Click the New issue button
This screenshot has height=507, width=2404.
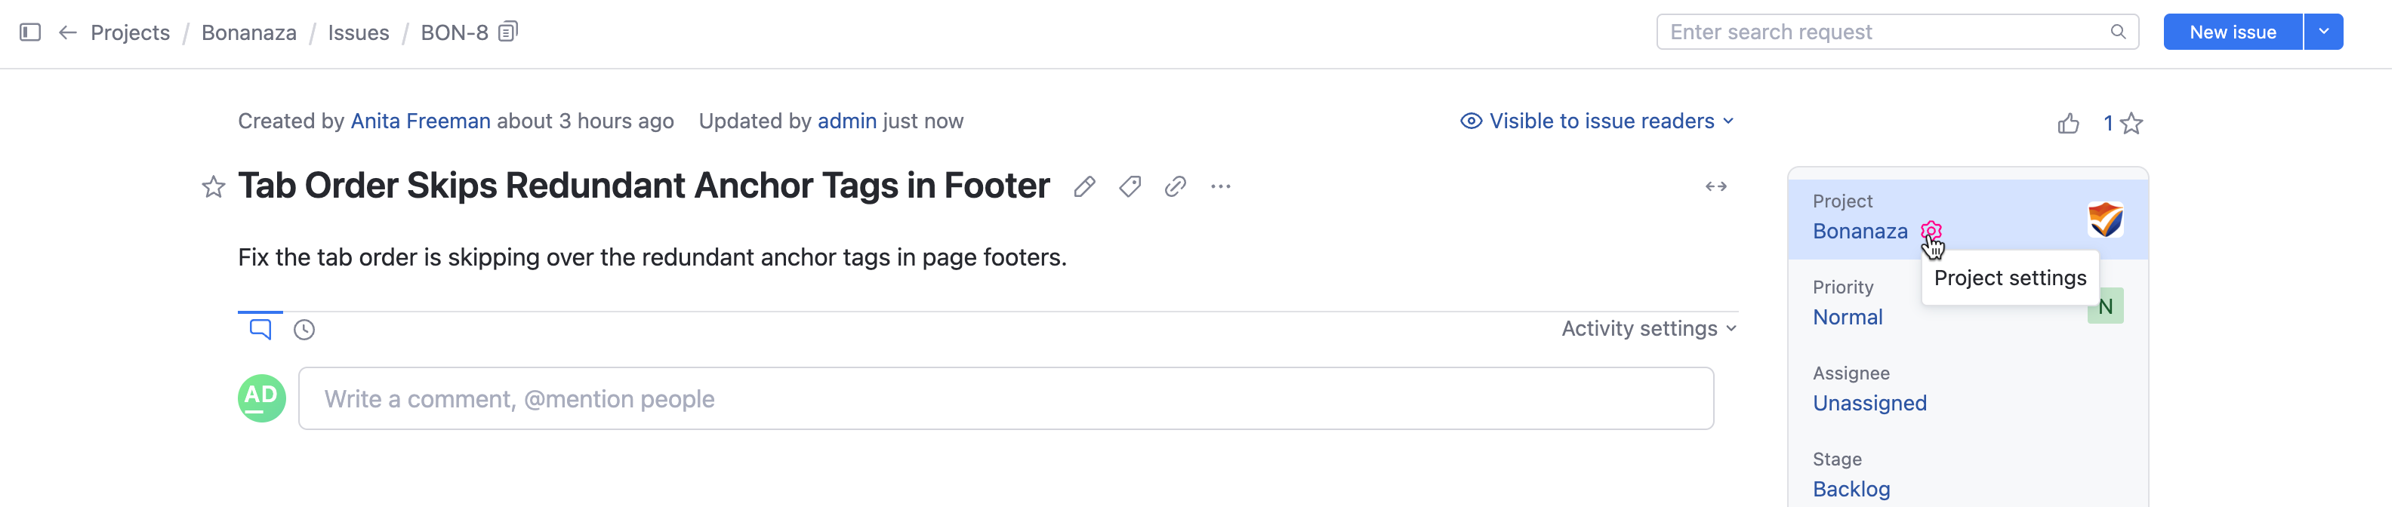point(2231,32)
